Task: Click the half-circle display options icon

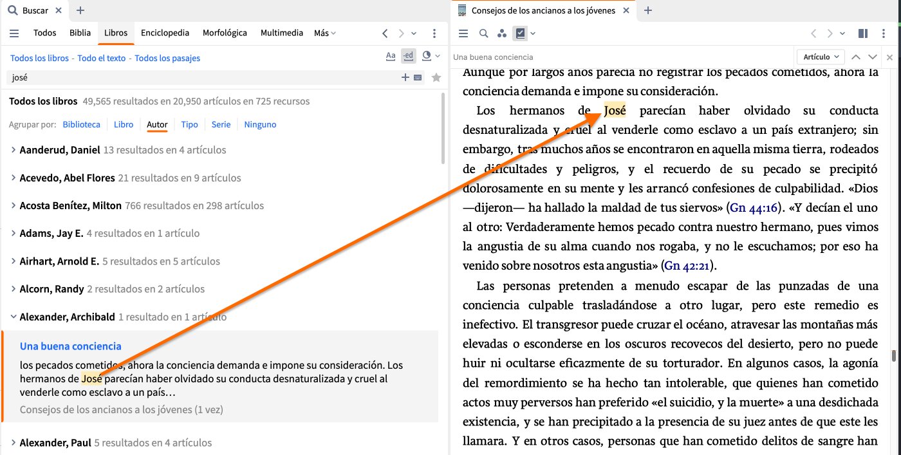Action: click(x=426, y=56)
